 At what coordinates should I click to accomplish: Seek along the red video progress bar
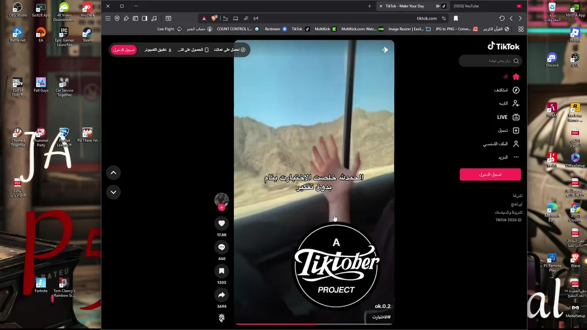[x=314, y=324]
